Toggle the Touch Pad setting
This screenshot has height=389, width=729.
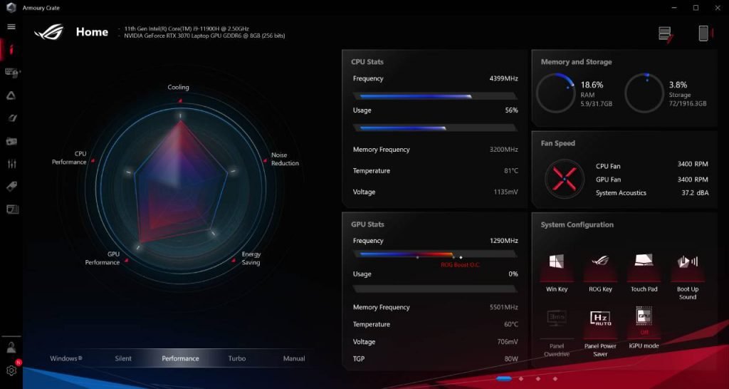[644, 273]
